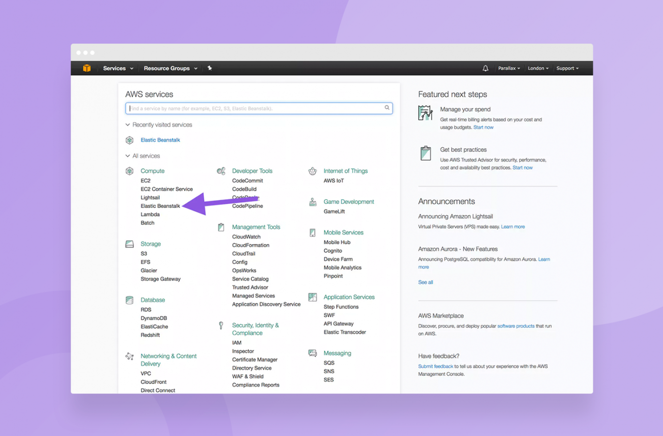
Task: Open CloudFront service
Action: (x=153, y=382)
